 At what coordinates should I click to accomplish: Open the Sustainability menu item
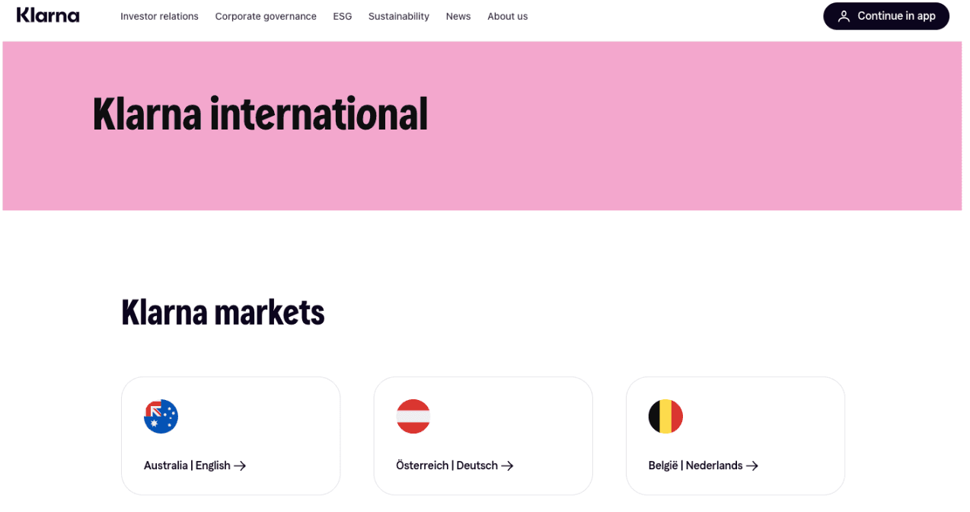(x=399, y=16)
